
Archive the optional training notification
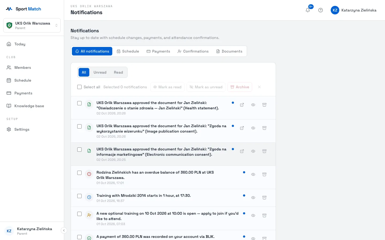tap(264, 215)
